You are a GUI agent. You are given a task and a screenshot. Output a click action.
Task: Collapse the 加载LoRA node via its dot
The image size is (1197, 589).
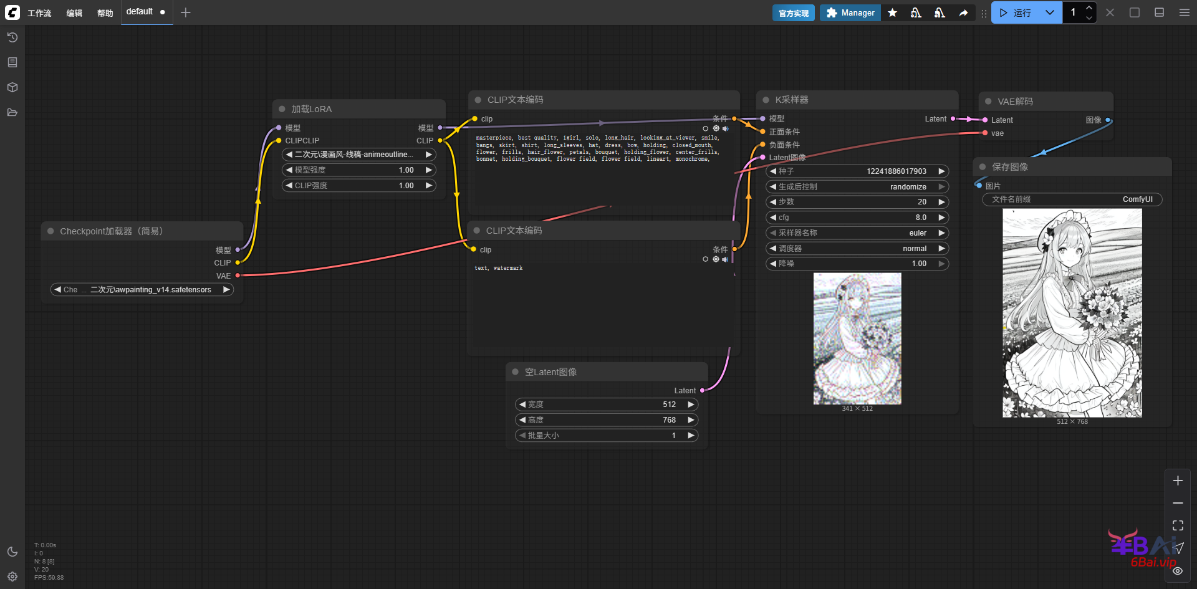coord(282,109)
